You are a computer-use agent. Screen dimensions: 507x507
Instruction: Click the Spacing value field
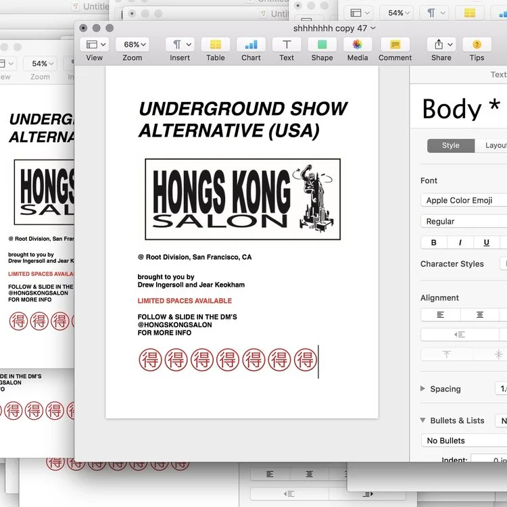point(501,388)
